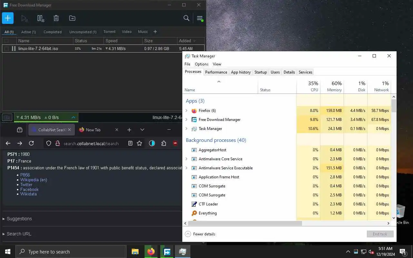
Task: Click the start download play icon
Action: 25,18
